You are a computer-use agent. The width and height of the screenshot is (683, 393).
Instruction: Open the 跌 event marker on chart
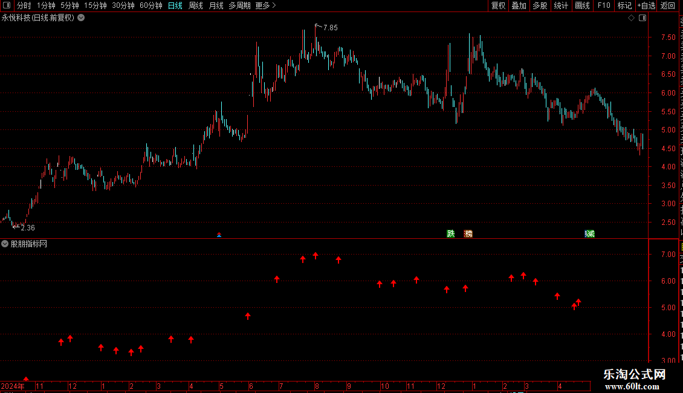[451, 233]
